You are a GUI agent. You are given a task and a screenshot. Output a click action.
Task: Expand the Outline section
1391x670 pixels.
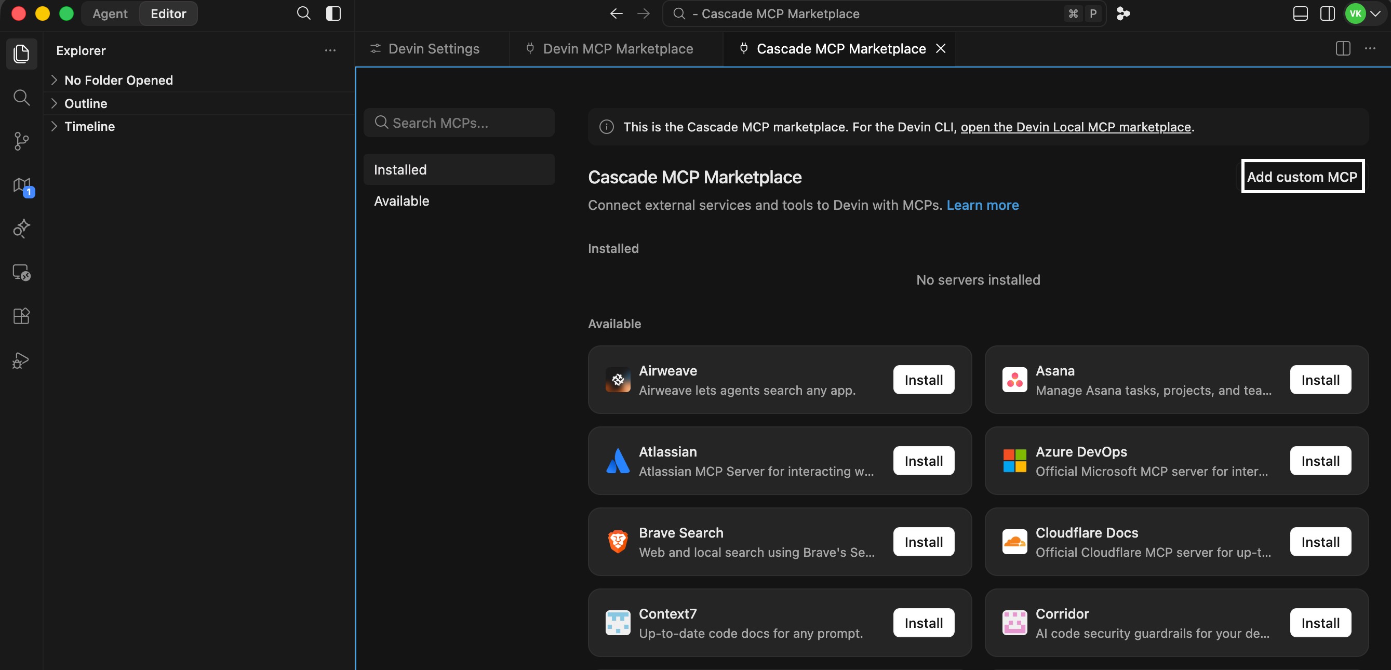click(x=199, y=103)
